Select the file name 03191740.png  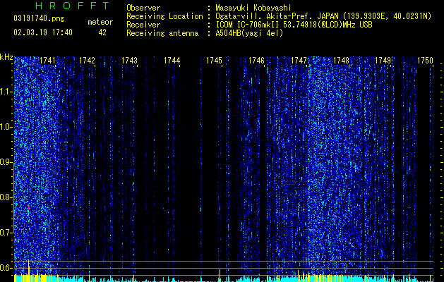pos(39,19)
